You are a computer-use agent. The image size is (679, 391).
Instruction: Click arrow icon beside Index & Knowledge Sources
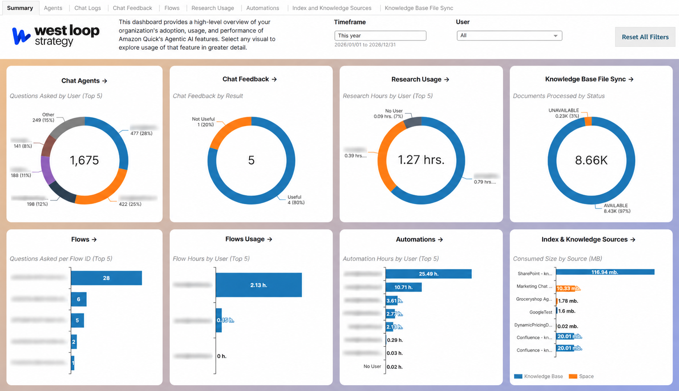633,239
